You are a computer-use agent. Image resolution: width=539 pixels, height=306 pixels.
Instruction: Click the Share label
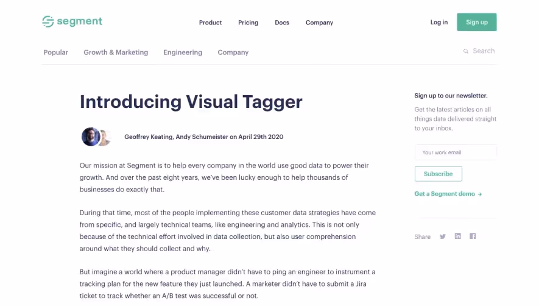point(423,237)
